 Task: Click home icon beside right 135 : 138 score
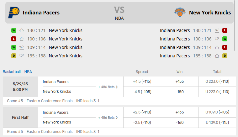pyautogui.click(x=217, y=56)
